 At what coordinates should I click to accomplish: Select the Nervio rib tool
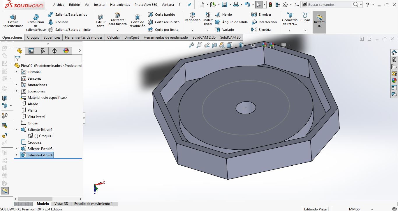click(x=224, y=15)
